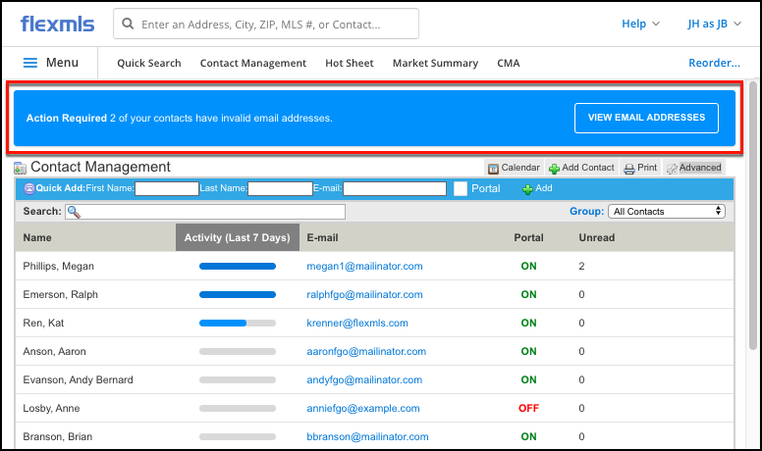Click the green Add plus in Quick Add

pyautogui.click(x=528, y=188)
